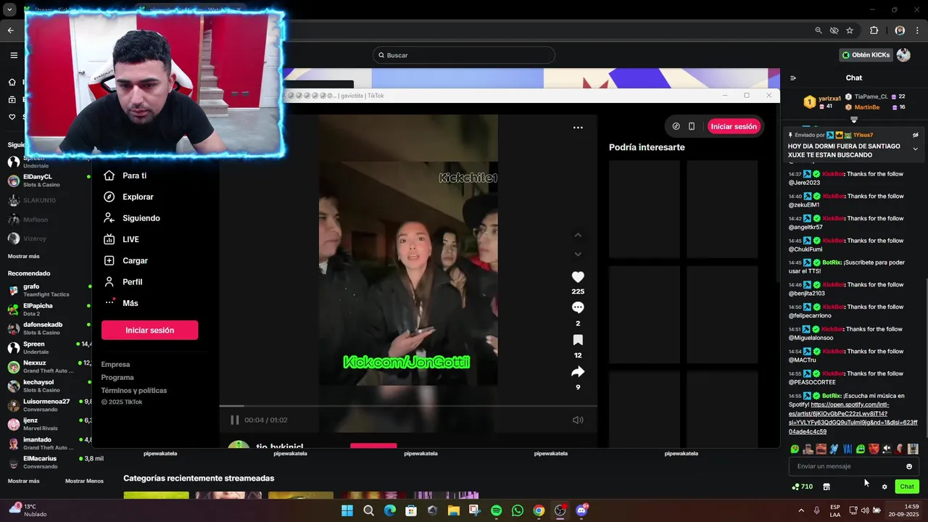Click the coin icon beside Iniciar sesión
The image size is (928, 522).
(x=676, y=126)
